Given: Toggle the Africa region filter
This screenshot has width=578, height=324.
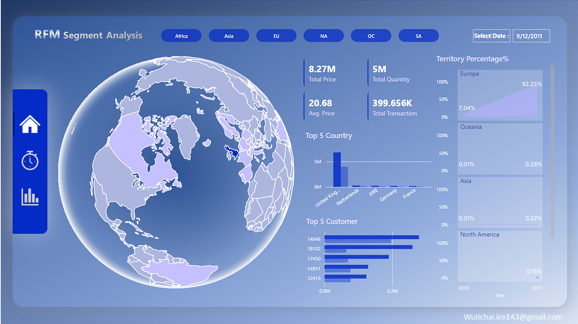Looking at the screenshot, I should pyautogui.click(x=181, y=35).
